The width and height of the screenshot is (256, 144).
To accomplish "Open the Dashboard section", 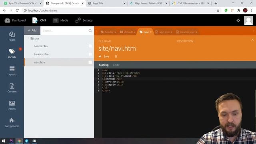I will pos(15,20).
